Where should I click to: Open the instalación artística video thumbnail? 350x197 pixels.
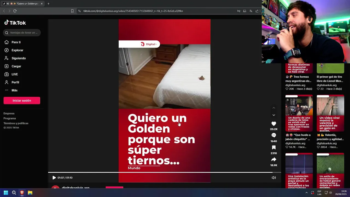coord(299,170)
